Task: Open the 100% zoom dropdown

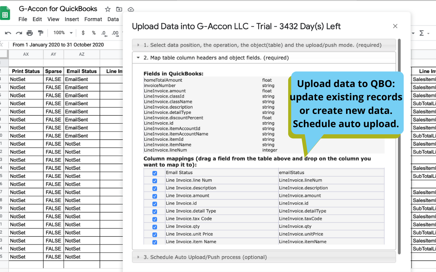Action: click(63, 33)
